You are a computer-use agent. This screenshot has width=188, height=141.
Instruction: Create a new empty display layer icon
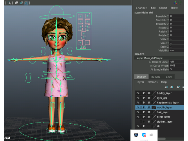click(178, 87)
